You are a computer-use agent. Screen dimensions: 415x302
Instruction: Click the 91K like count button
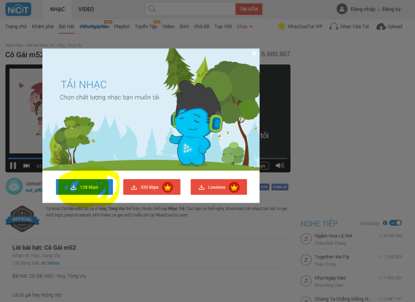[x=264, y=187]
